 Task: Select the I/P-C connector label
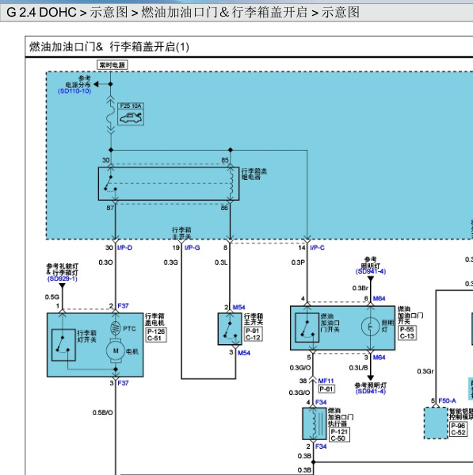(317, 247)
